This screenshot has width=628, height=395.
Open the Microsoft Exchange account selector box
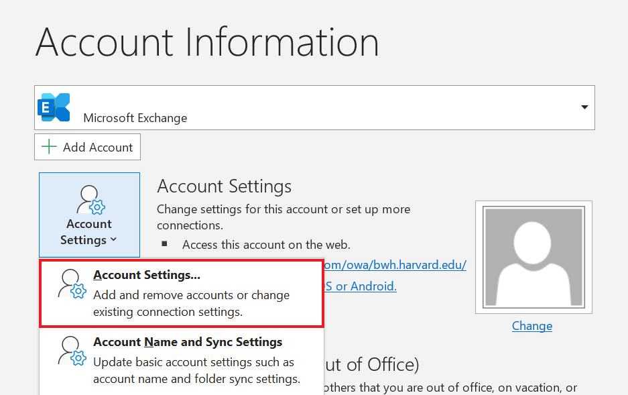(x=315, y=107)
